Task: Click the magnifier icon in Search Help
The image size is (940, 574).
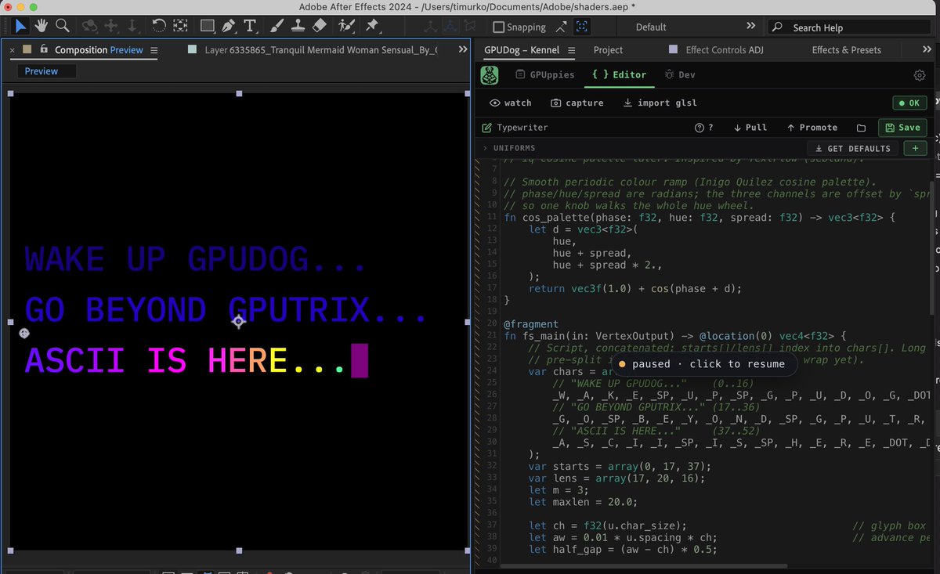Action: (777, 27)
